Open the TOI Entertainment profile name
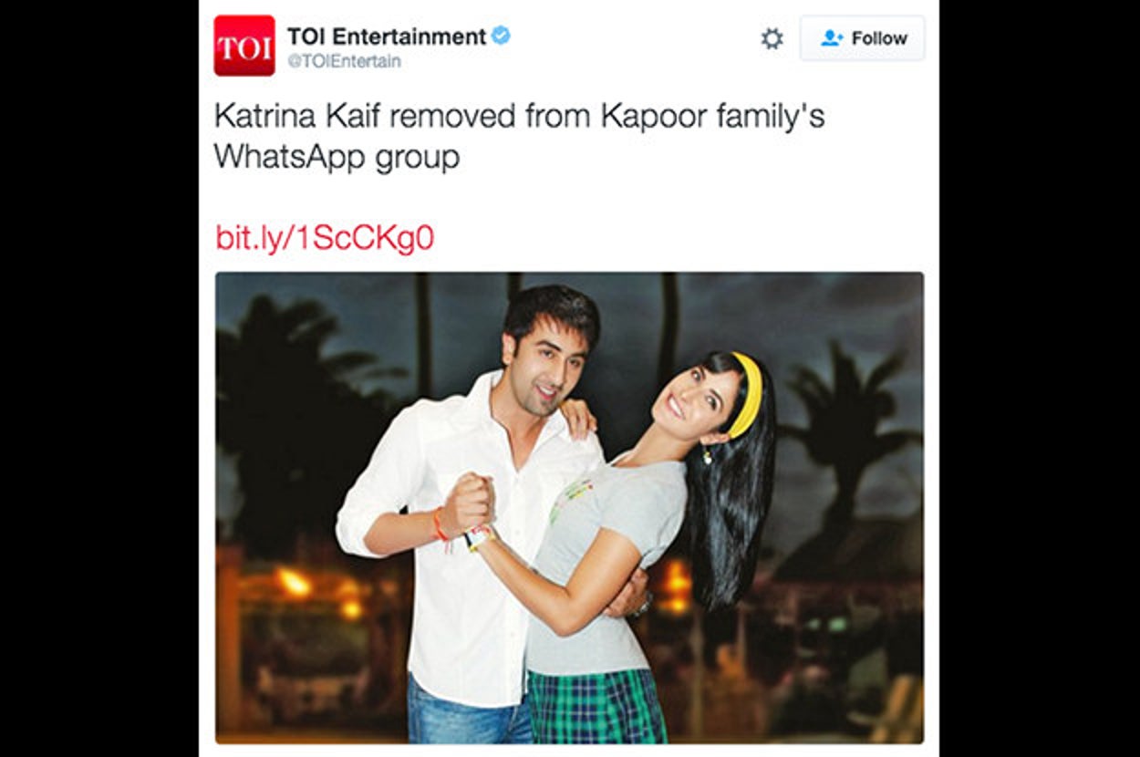 point(387,36)
